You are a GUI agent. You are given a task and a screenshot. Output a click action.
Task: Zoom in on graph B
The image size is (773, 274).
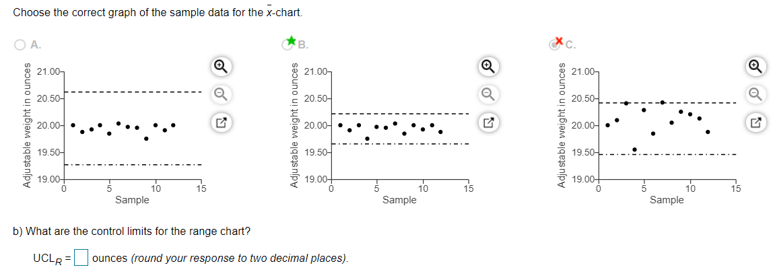489,65
